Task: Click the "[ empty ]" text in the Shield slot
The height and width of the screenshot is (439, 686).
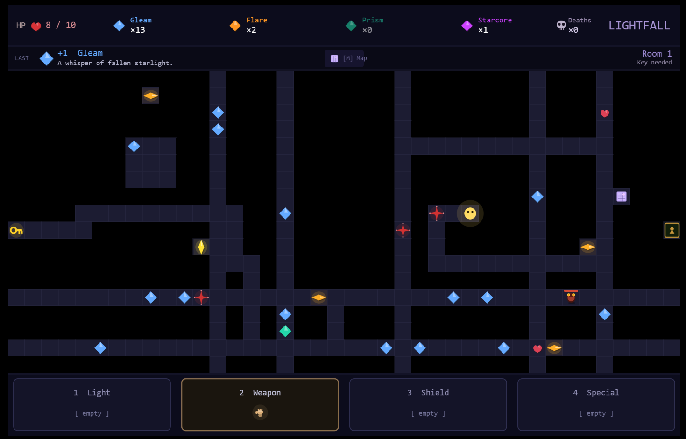Action: coord(428,413)
